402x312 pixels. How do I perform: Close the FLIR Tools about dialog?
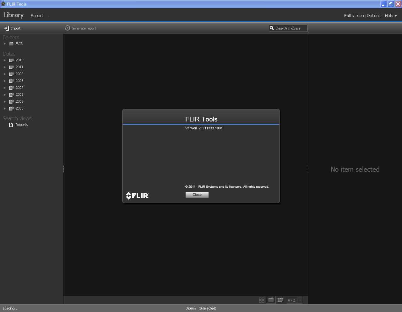[197, 195]
